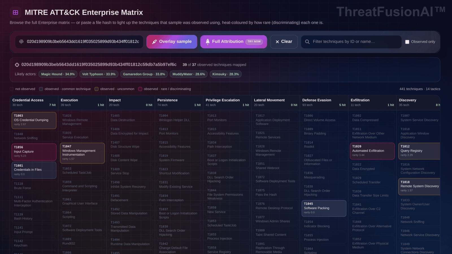
Task: Click the T1111 Multi-Factor Authentication Interception technique
Action: [34, 201]
